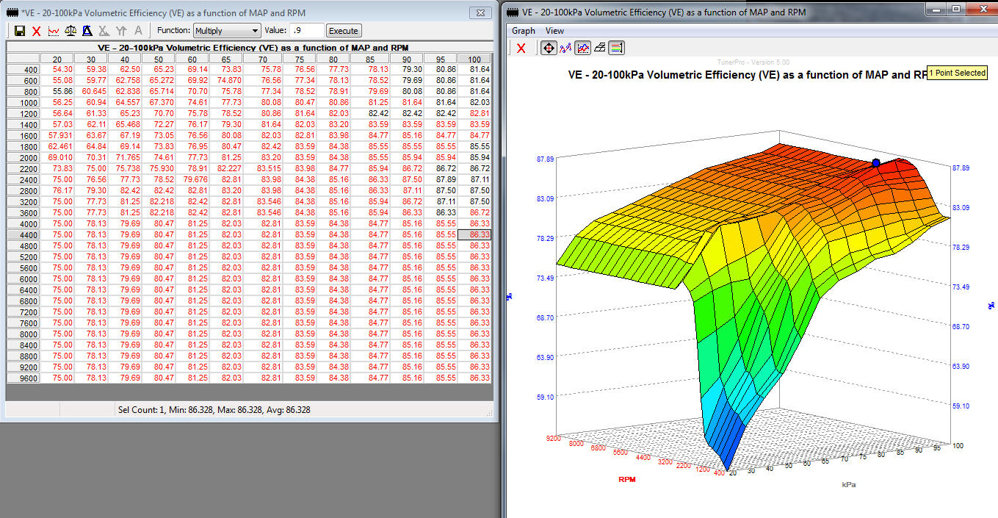Click the greyed-out X axis icon
Screen dimensions: 998x518
coord(104,31)
